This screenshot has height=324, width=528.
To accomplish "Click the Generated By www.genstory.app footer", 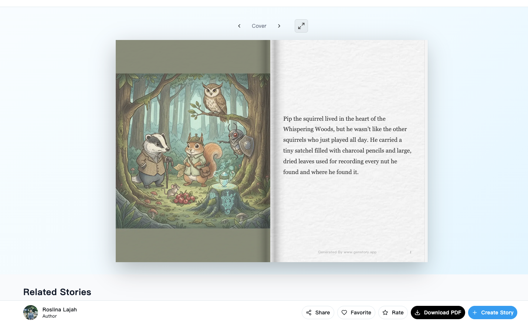I will click(347, 252).
